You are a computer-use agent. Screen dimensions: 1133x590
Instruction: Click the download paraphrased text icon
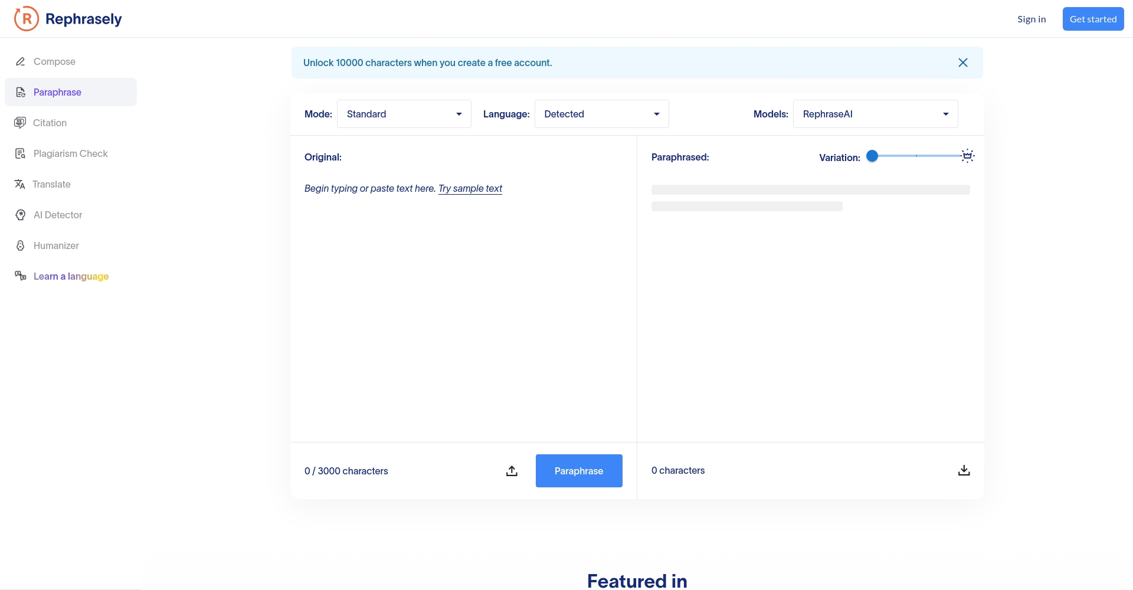tap(964, 470)
